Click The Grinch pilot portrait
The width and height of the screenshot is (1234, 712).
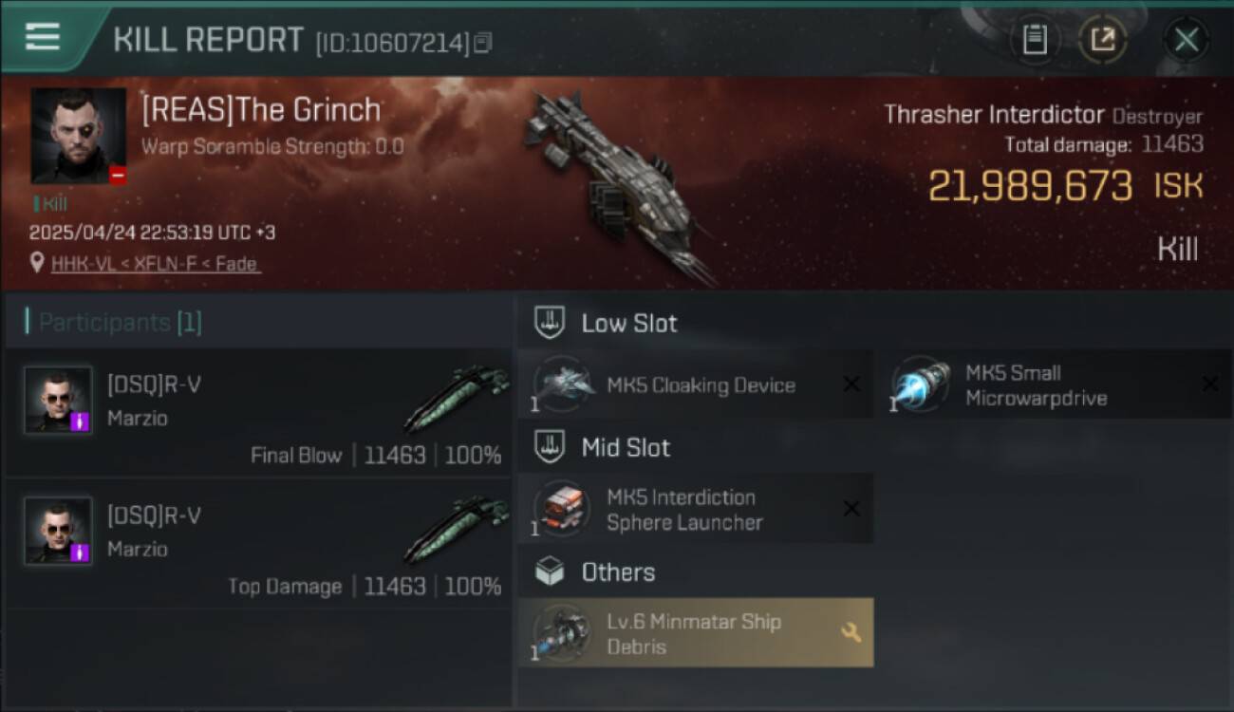pos(79,136)
